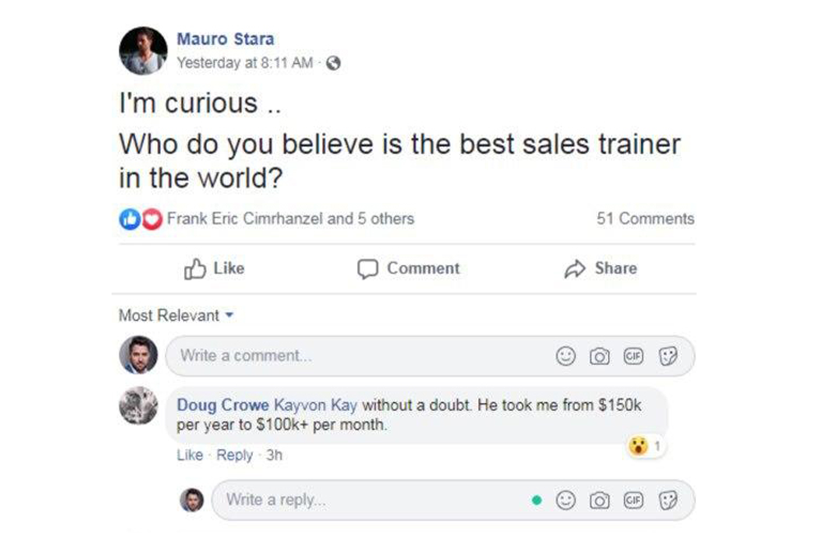This screenshot has width=814, height=540.
Task: Click the camera icon in comment box
Action: click(600, 356)
